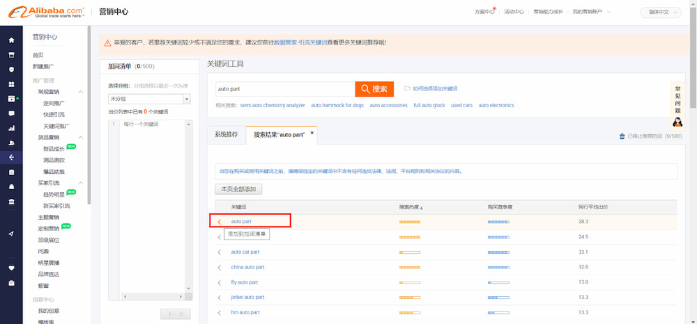Screen dimensions: 697x324
Task: Open the shield icon in dark sidebar
Action: (12, 70)
